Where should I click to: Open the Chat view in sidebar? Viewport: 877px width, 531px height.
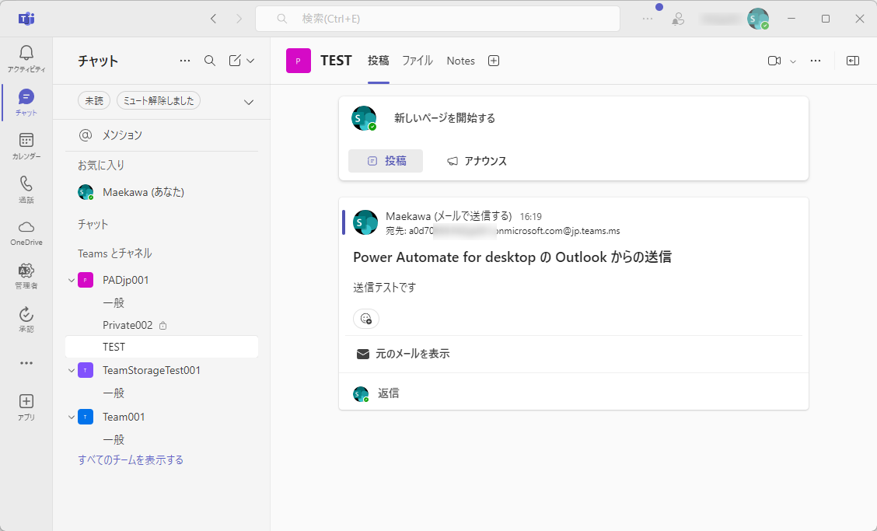[x=26, y=103]
